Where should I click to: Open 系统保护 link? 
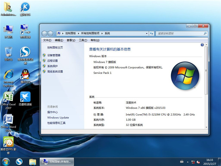click(52, 66)
